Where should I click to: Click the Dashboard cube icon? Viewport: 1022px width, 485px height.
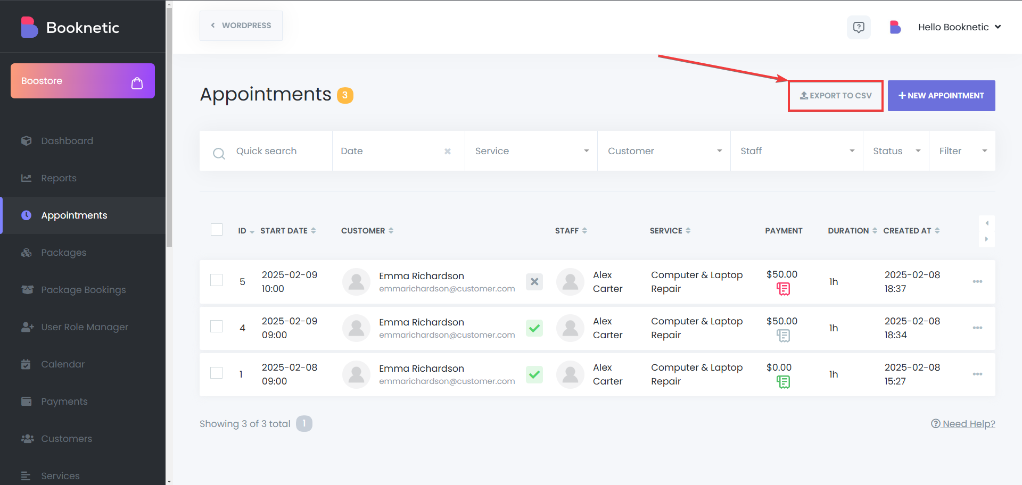[x=27, y=141]
